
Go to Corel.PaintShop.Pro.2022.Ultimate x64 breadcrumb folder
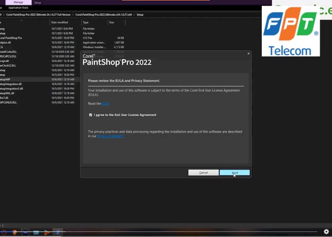pyautogui.click(x=103, y=15)
